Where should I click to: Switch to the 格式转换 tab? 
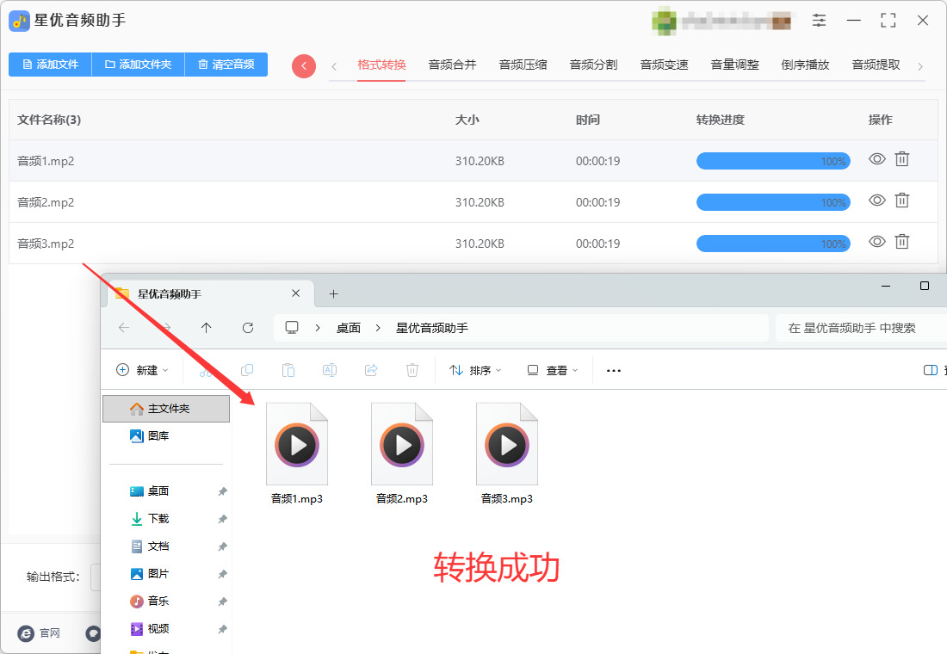coord(381,65)
